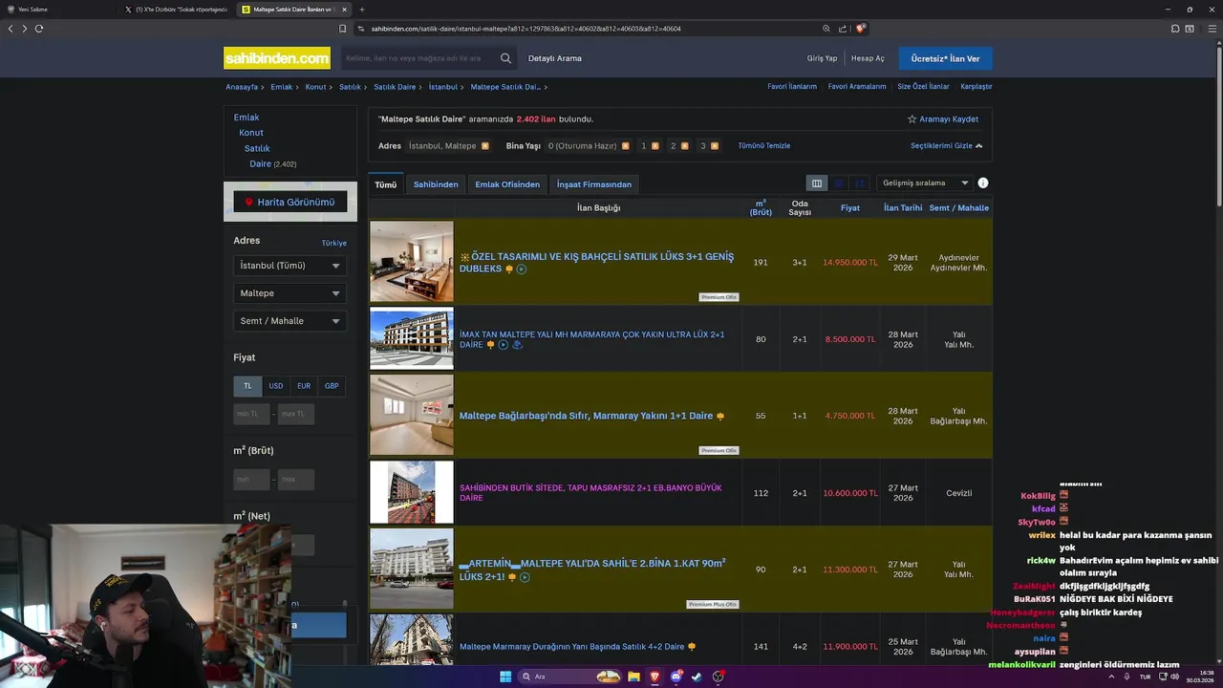1223x688 pixels.
Task: Click the star icon next to Aramayı Kaydet
Action: click(912, 119)
